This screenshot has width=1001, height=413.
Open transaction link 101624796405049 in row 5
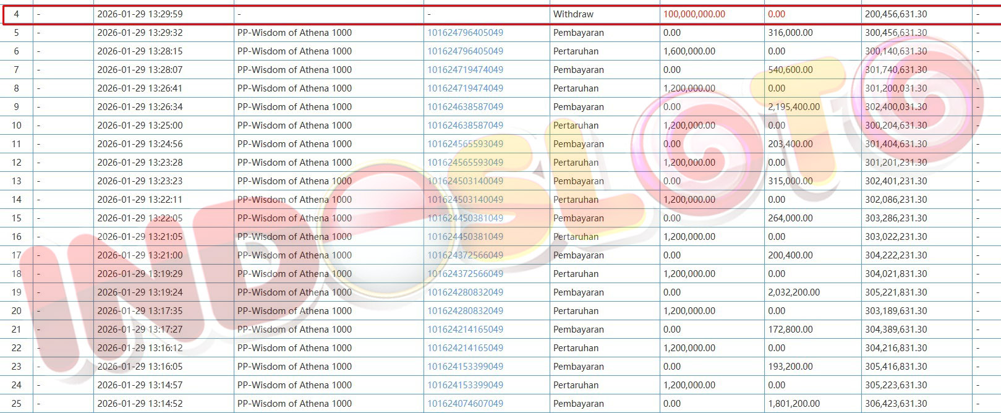coord(465,33)
